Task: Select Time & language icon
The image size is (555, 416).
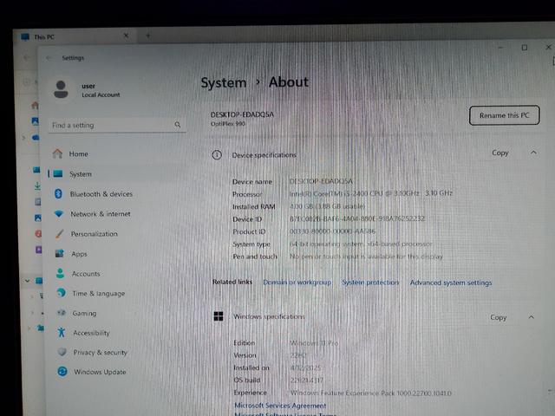Action: point(61,293)
